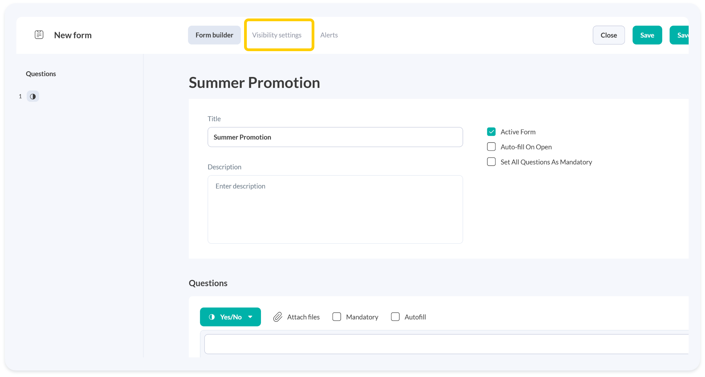Click the half-circle icon on Yes/No button
The width and height of the screenshot is (705, 377).
pos(212,317)
